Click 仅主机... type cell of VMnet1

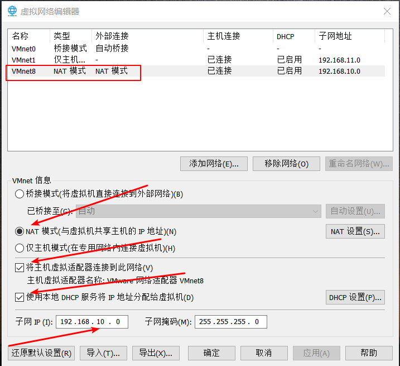point(69,60)
